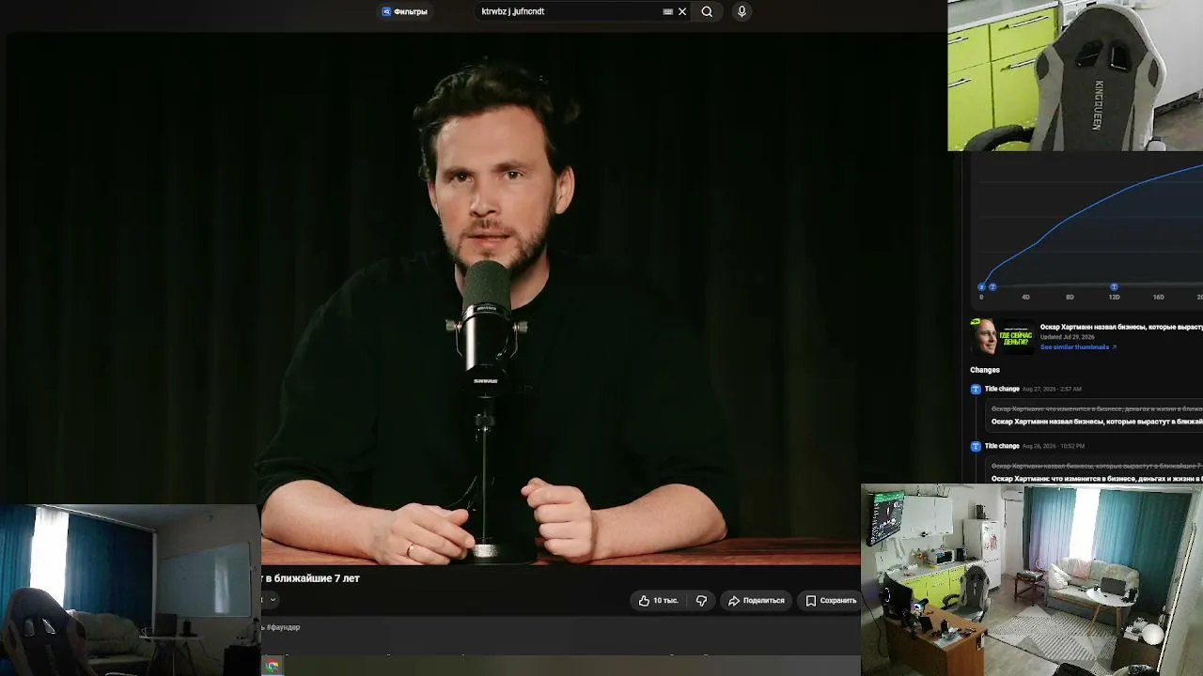Open the 'ГДЕ СЕЙЧАС ДЕНЬГИ?' video thumbnail
Image resolution: width=1203 pixels, height=676 pixels.
(1002, 336)
